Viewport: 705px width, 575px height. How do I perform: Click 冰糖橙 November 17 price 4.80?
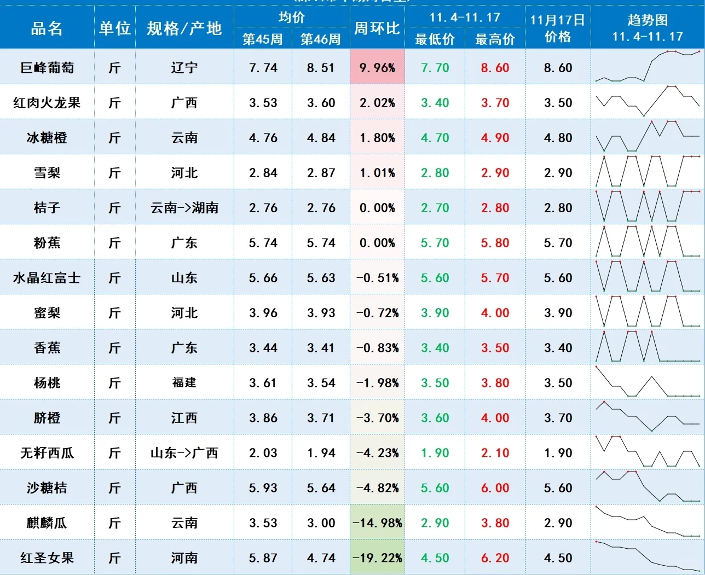558,138
